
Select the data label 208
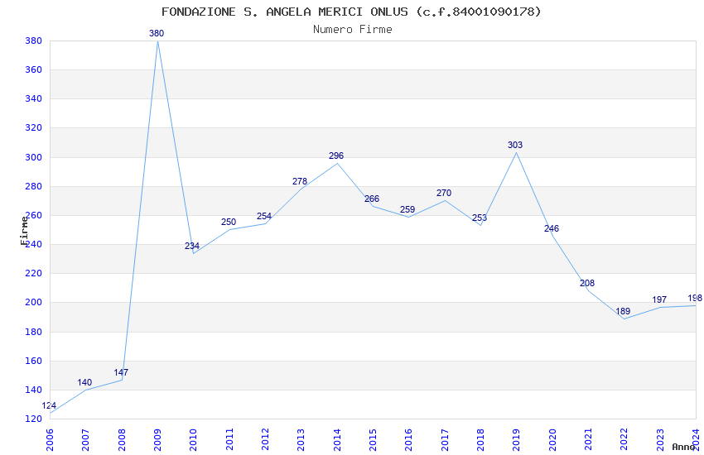(x=587, y=283)
